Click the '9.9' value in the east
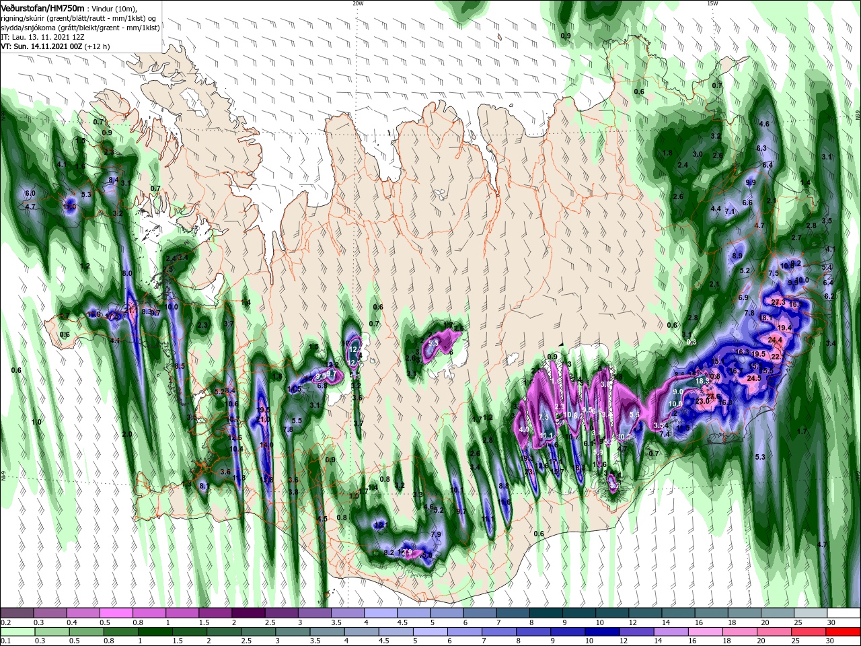The width and height of the screenshot is (861, 646). tap(751, 182)
